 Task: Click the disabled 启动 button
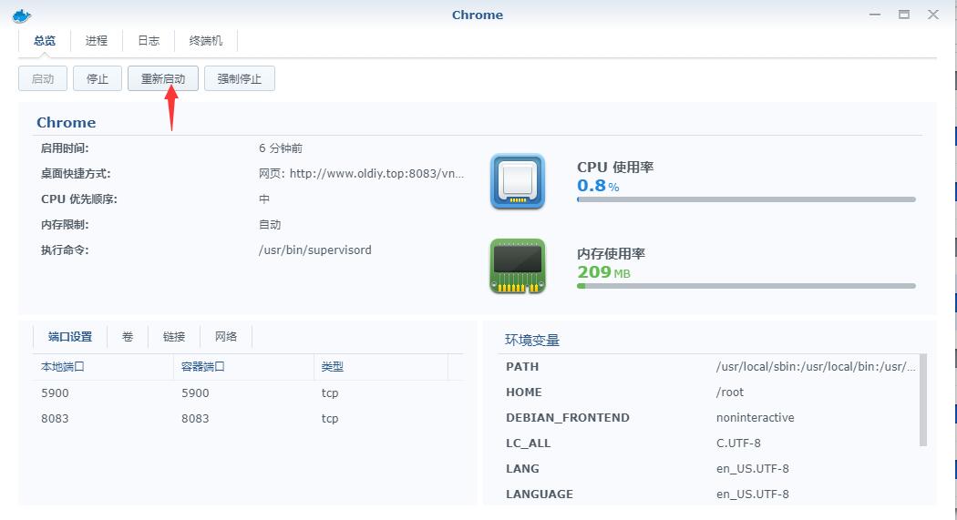43,79
